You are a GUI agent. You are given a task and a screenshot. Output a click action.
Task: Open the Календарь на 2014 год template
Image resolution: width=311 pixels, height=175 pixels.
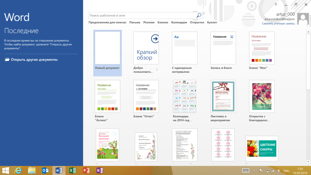click(x=185, y=96)
